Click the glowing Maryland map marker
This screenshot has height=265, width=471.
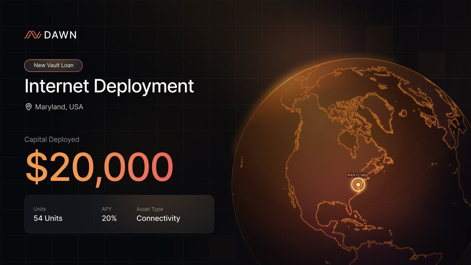tap(358, 184)
